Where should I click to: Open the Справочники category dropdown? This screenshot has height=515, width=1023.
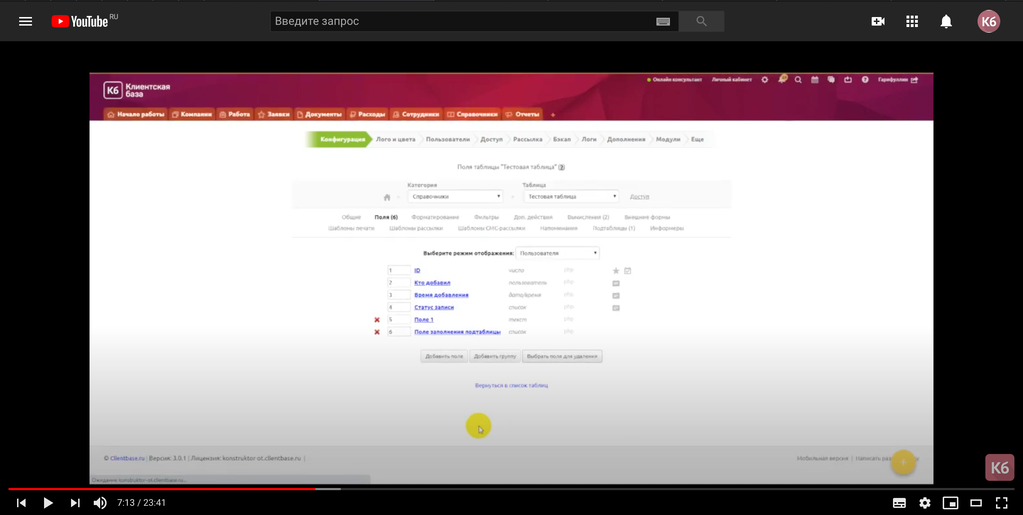click(455, 196)
